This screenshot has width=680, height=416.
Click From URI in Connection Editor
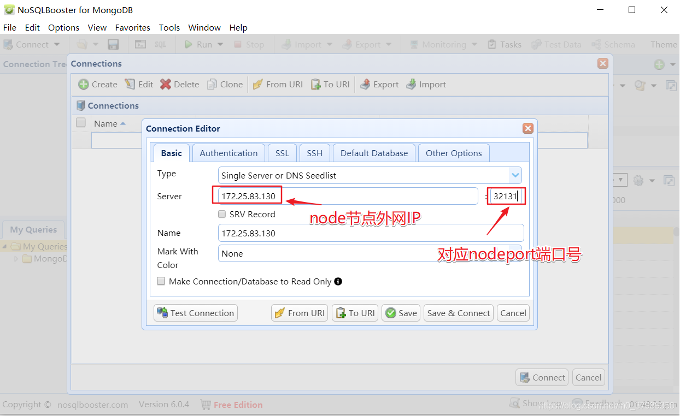300,313
